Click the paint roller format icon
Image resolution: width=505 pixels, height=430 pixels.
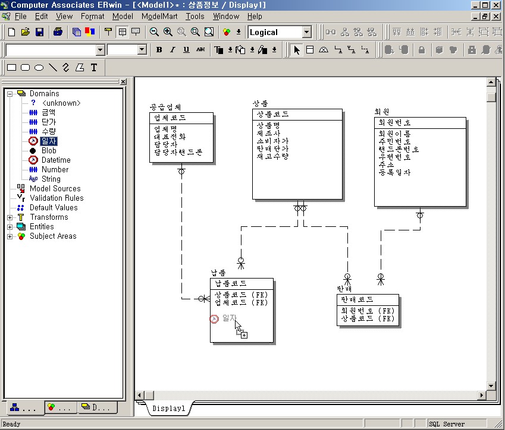(x=108, y=32)
